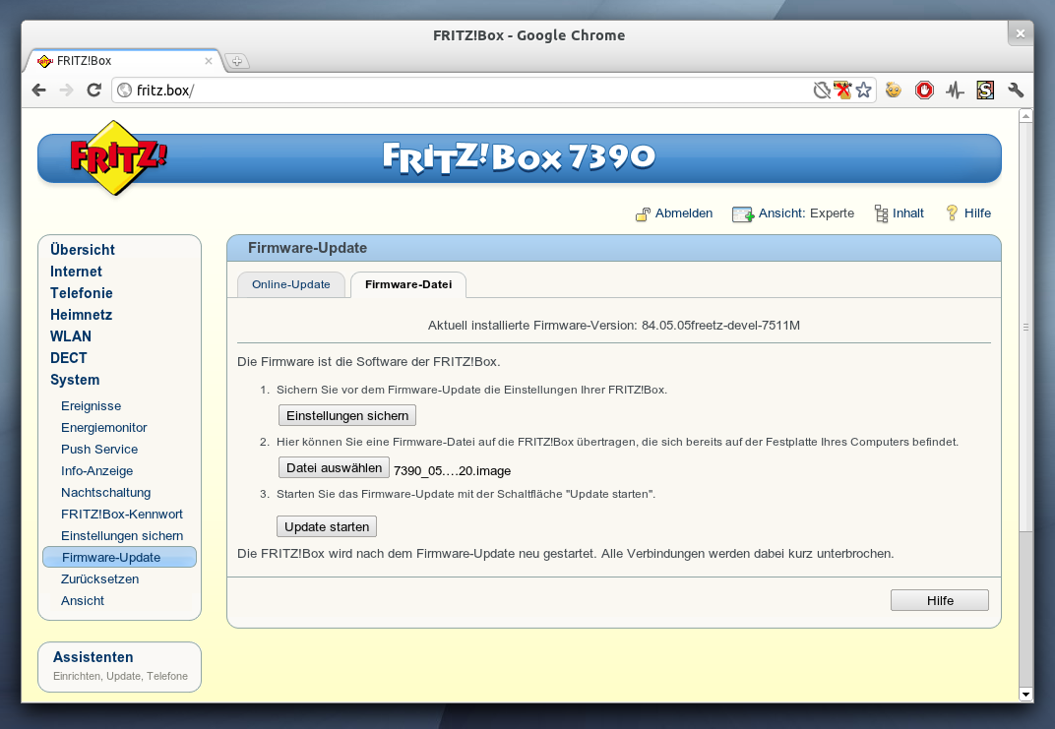Click the red stop-sign adblock extension icon
Screen dimensions: 1055x729
tap(924, 91)
